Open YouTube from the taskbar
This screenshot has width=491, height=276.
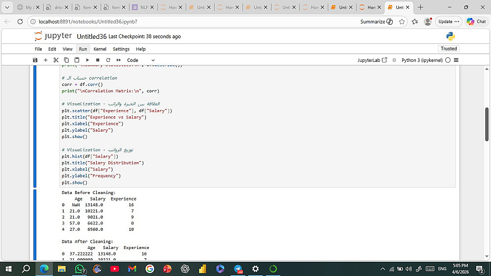[114, 269]
